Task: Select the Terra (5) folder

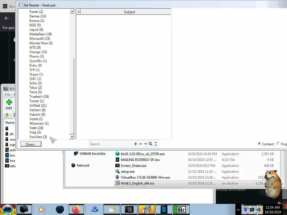Action: [36, 92]
